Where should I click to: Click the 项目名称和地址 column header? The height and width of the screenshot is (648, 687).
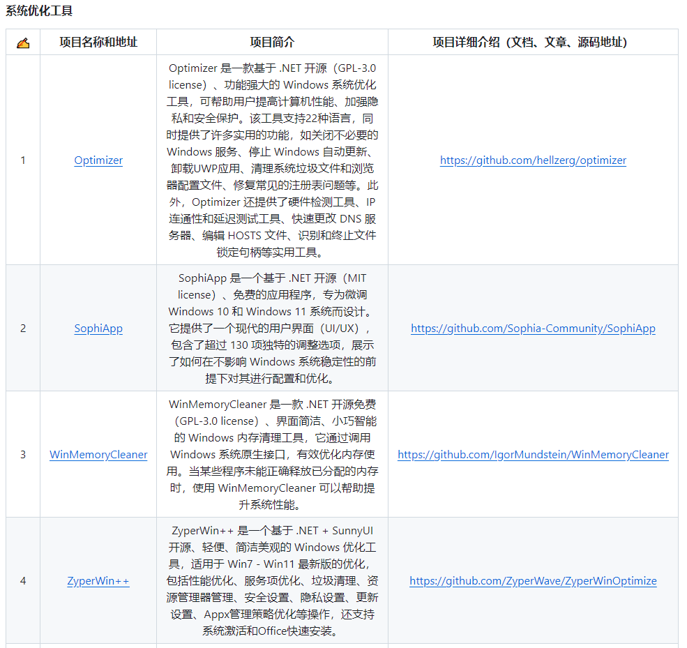[98, 43]
